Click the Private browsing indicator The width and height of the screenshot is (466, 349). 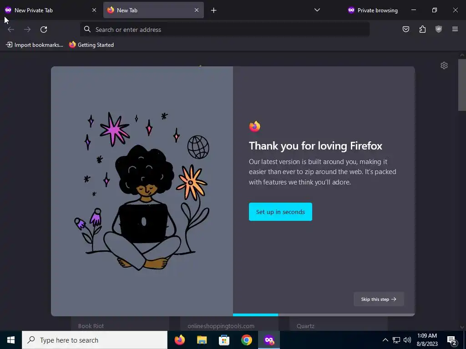coord(373,10)
